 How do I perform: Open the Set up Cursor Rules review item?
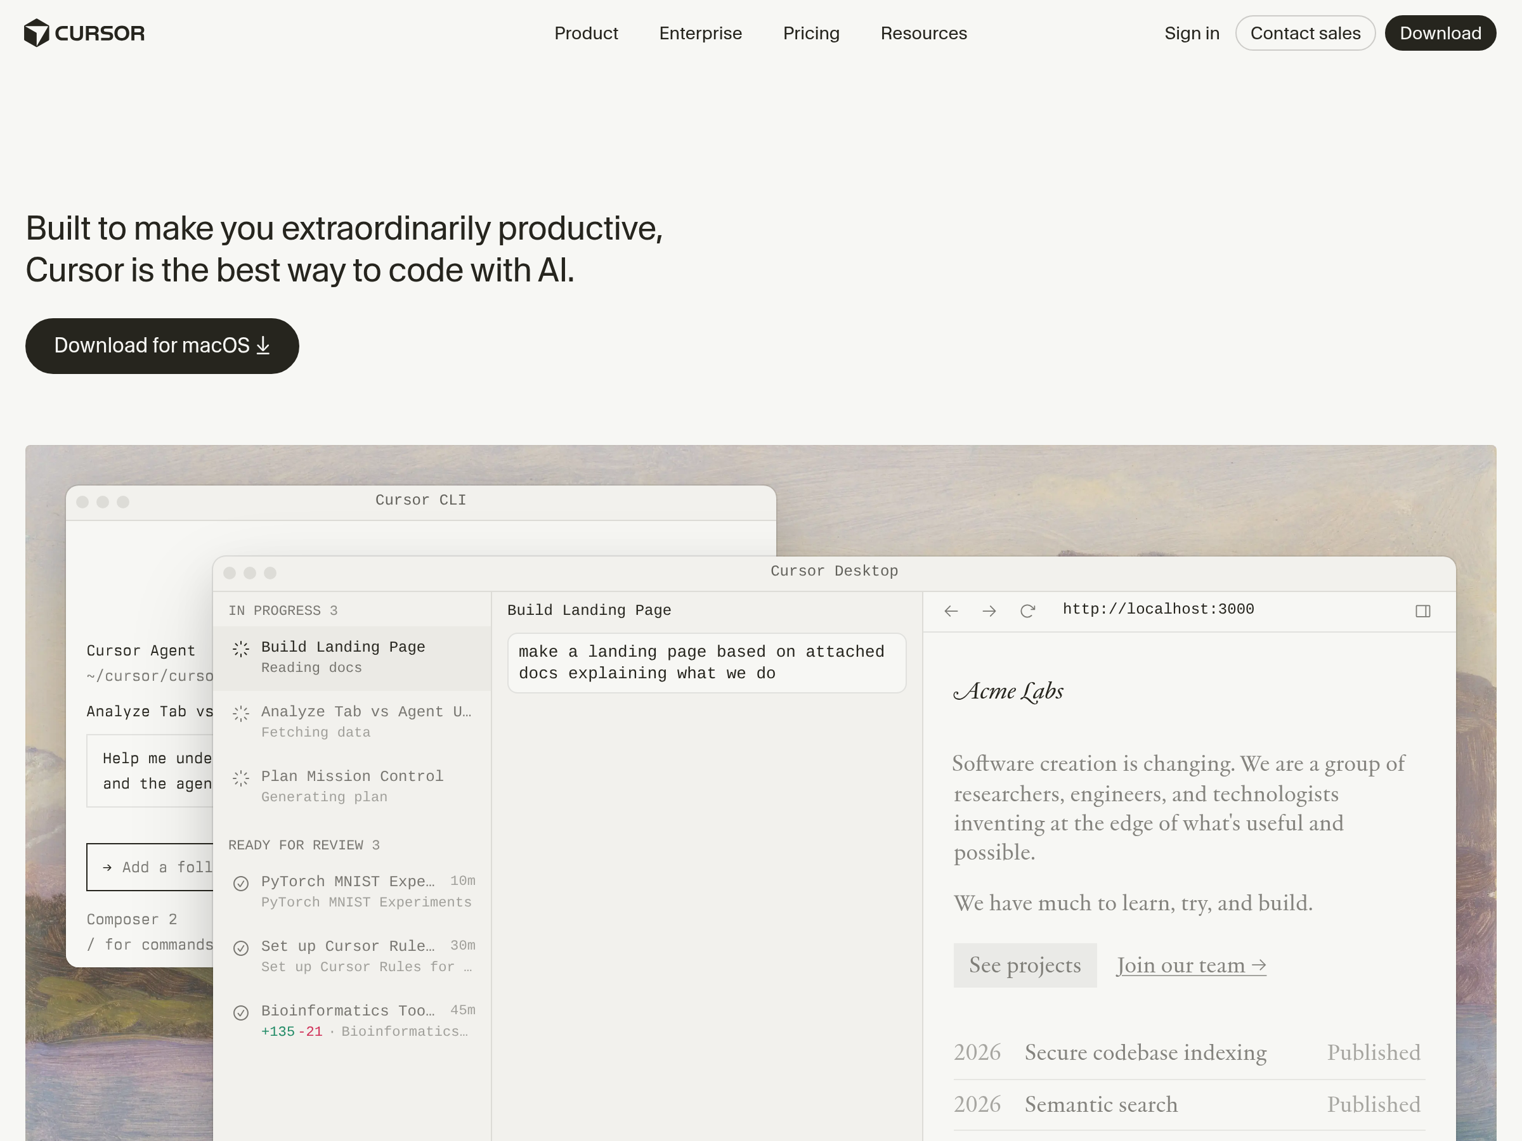coord(351,956)
